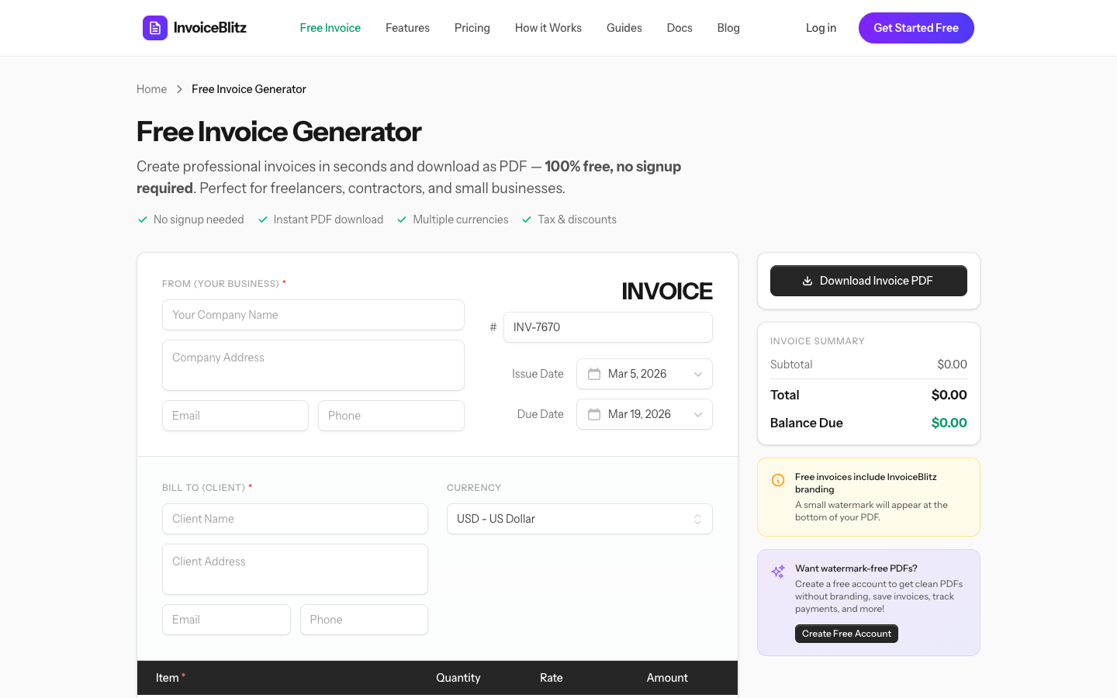Screen dimensions: 1117x698
Task: Click the Create Free Account button
Action: [846, 634]
